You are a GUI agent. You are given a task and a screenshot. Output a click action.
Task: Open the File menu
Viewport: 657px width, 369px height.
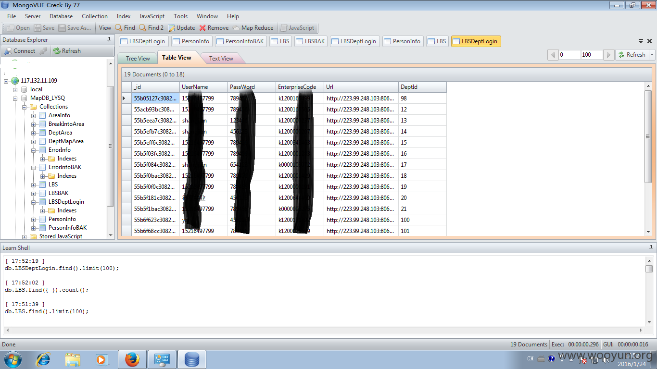coord(12,16)
